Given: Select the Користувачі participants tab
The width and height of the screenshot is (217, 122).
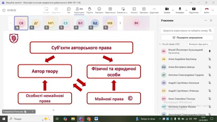Looking at the screenshot, I should pyautogui.click(x=79, y=10).
